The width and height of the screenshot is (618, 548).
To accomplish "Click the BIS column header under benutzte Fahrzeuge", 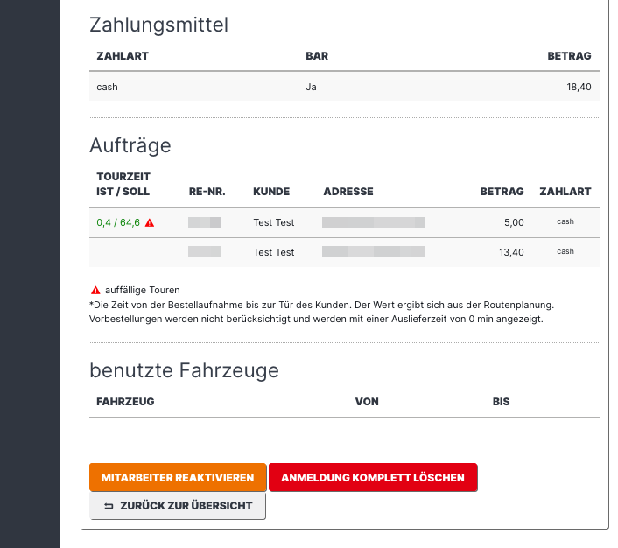I will click(501, 402).
